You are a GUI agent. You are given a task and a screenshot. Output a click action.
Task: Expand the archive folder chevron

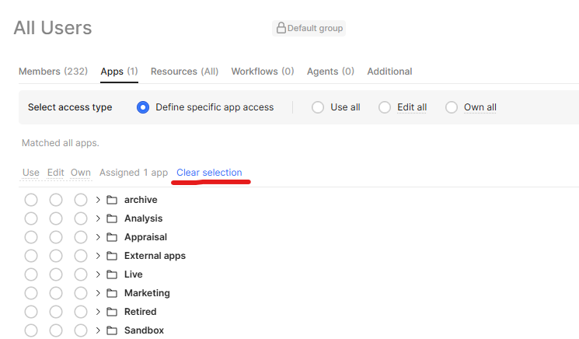(x=98, y=200)
